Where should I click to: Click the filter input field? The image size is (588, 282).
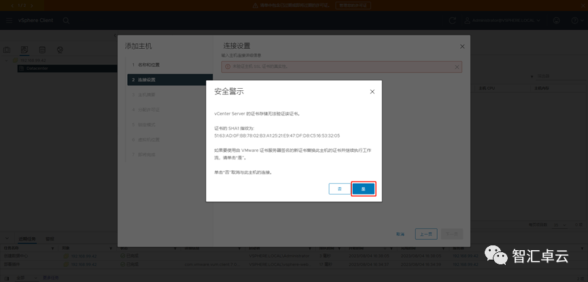(561, 77)
